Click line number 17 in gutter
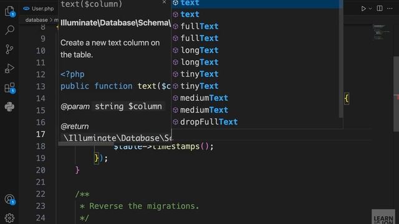 [41, 134]
